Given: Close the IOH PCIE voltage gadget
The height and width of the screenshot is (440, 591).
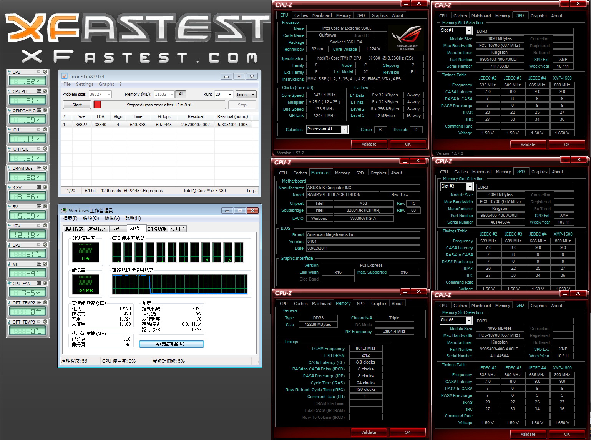Looking at the screenshot, I should [x=45, y=149].
